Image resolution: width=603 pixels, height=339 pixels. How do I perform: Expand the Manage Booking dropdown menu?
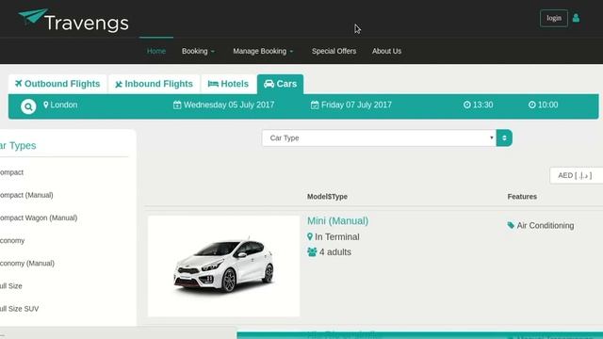pyautogui.click(x=263, y=51)
